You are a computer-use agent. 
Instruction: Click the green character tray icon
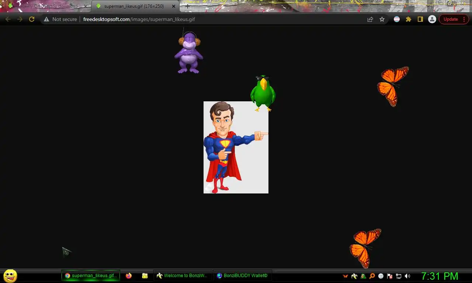point(363,276)
